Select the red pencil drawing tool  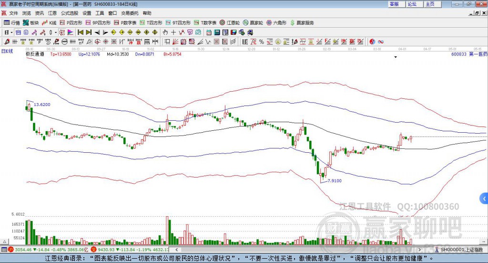point(7,42)
